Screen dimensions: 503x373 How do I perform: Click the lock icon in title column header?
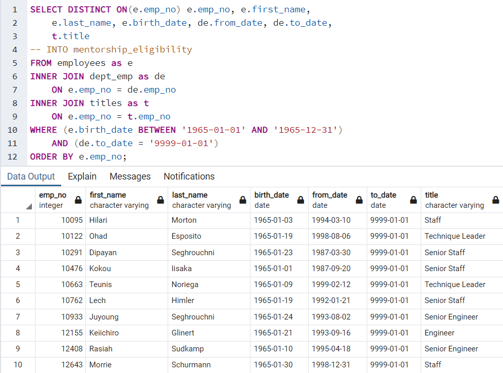click(496, 200)
